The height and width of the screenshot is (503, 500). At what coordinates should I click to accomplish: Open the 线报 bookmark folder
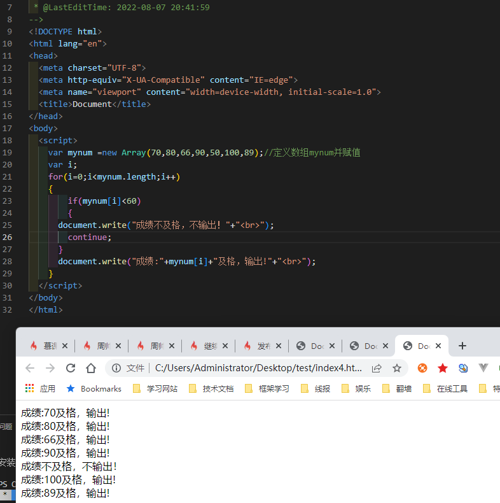click(x=316, y=389)
